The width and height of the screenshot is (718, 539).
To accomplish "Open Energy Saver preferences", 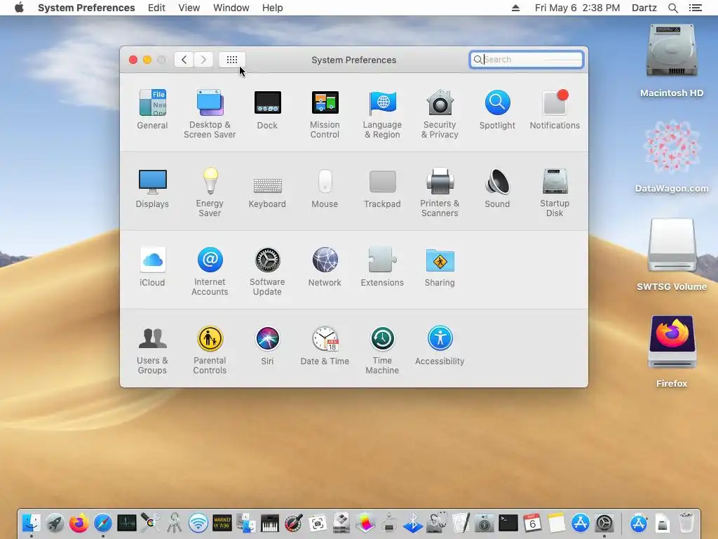I will pos(210,192).
